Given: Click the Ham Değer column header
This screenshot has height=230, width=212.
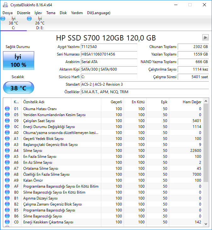Looking at the screenshot, I should coord(186,102).
